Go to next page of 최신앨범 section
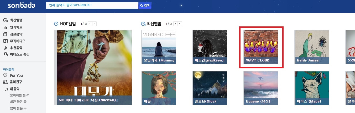Viewport: 355px width, 113px height. pyautogui.click(x=180, y=24)
